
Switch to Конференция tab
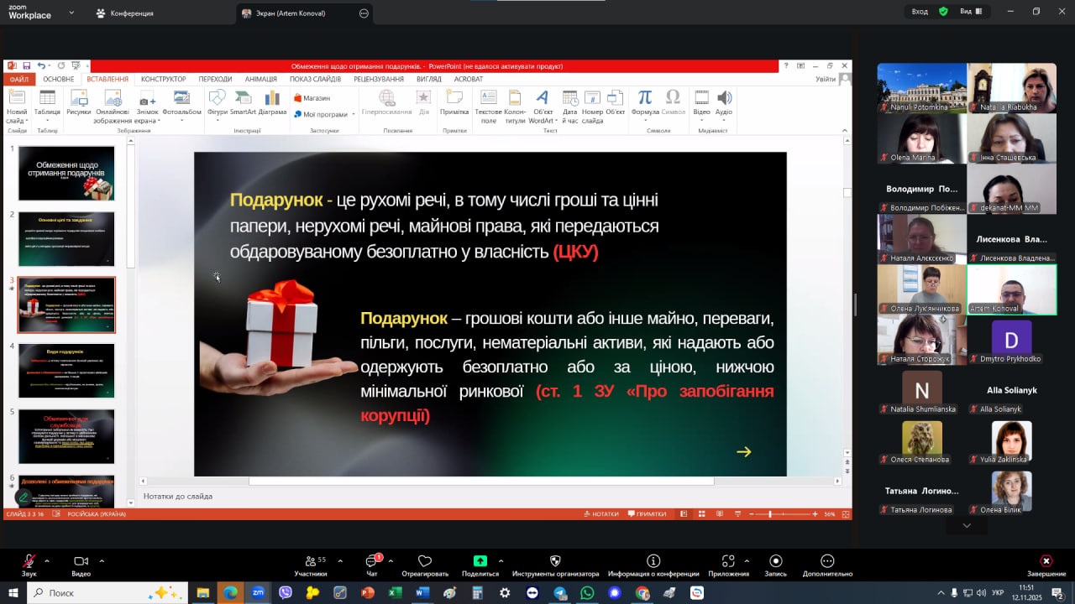click(x=124, y=13)
